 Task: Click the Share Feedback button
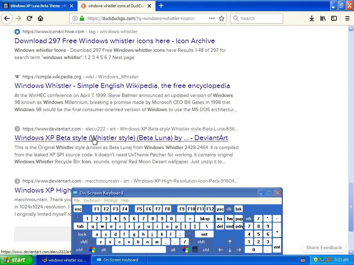click(324, 247)
